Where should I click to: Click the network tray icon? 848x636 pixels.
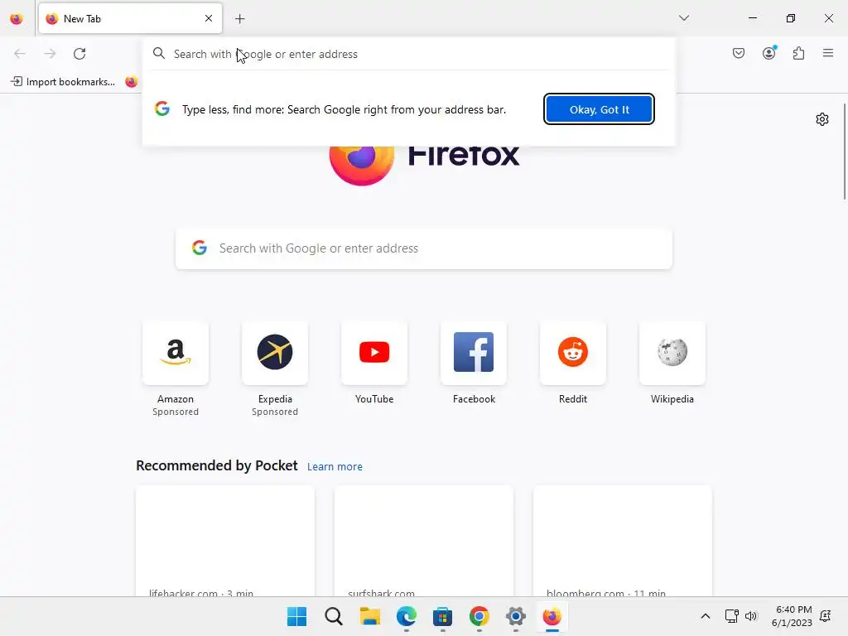[731, 616]
